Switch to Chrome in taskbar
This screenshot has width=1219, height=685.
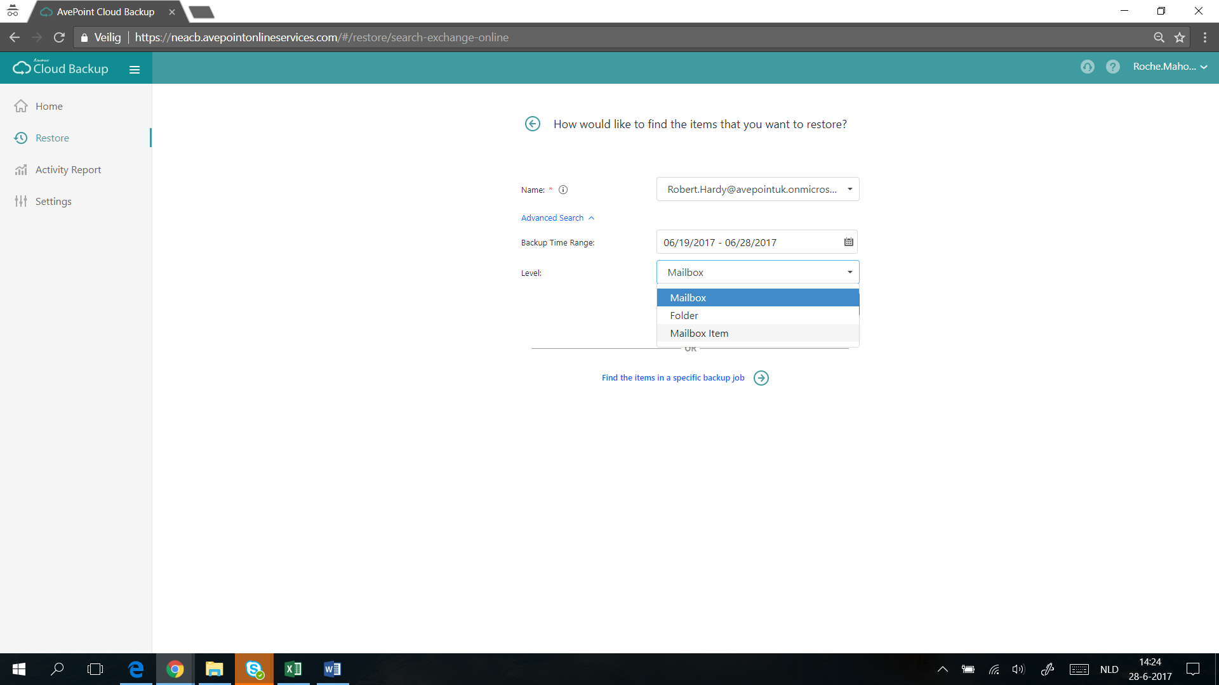pos(175,669)
